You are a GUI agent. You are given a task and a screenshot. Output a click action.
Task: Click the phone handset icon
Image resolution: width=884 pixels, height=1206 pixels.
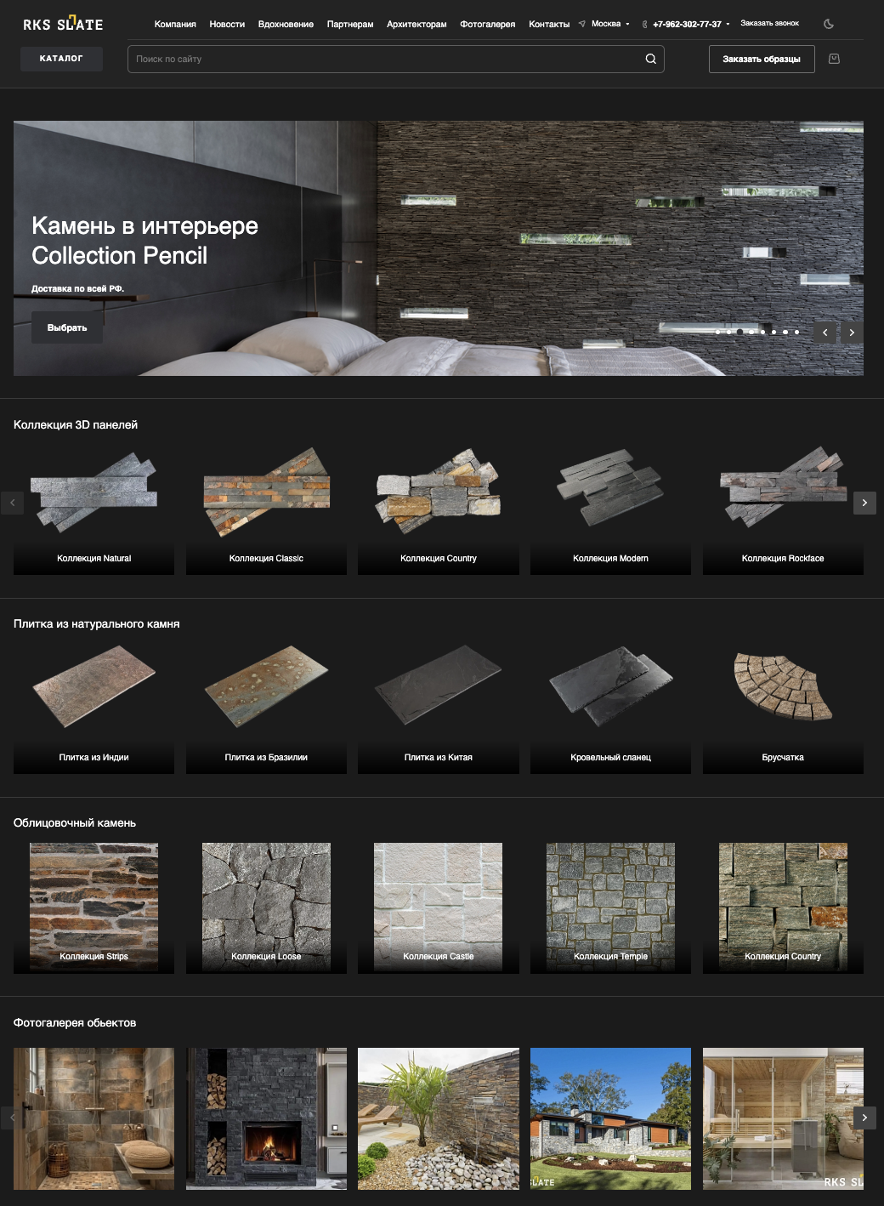click(x=645, y=24)
